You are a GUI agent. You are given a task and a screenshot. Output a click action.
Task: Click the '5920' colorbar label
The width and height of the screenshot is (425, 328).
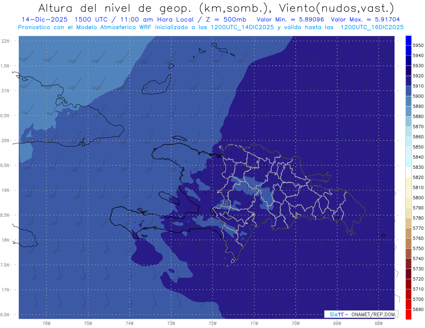point(418,76)
